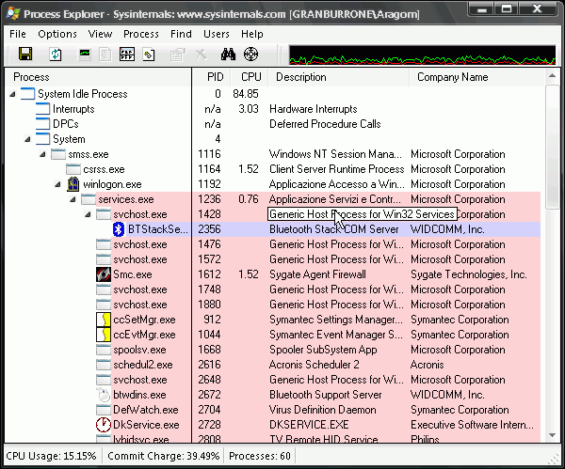Click the System Idle Process icon
565x469 pixels.
27,94
